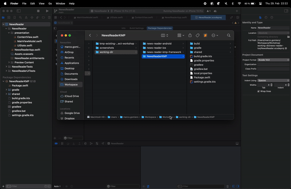Image resolution: width=291 pixels, height=189 pixels.
Task: Collapse NewsReader project root in navigator
Action: (x=4, y=24)
